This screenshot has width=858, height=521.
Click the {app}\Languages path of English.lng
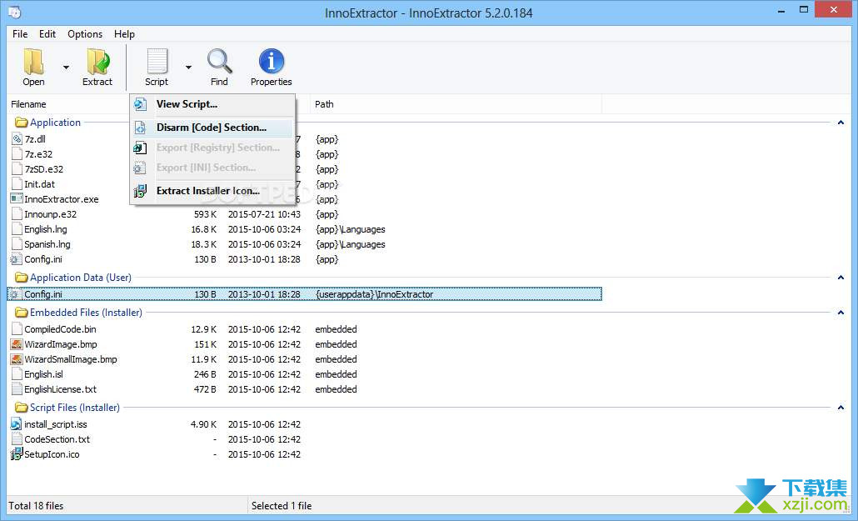350,229
